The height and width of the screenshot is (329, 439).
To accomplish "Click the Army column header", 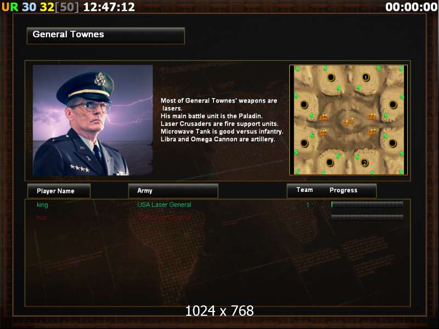I will coord(173,190).
